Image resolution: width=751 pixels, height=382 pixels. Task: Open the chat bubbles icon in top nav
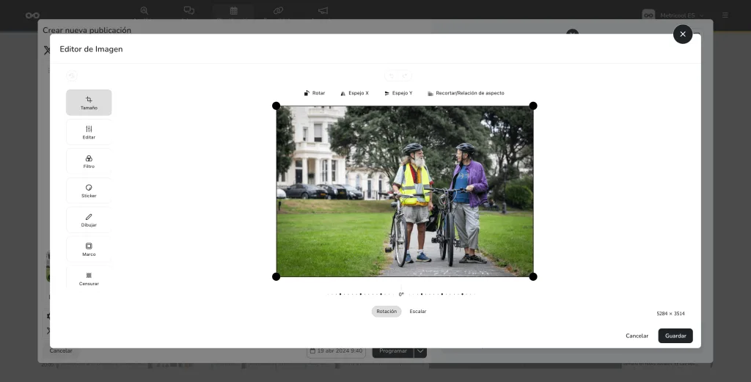tap(188, 10)
